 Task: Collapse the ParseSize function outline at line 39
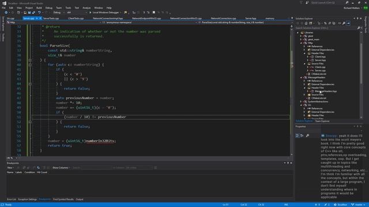[x=30, y=60]
